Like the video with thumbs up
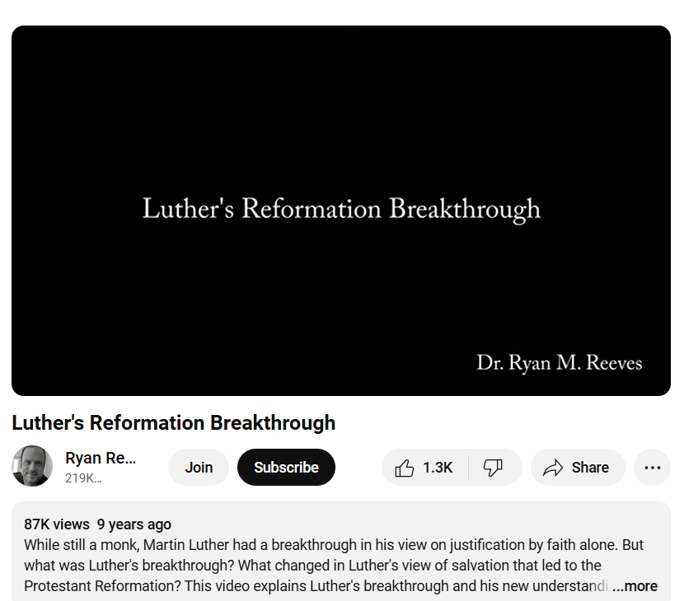684x601 pixels. 424,467
